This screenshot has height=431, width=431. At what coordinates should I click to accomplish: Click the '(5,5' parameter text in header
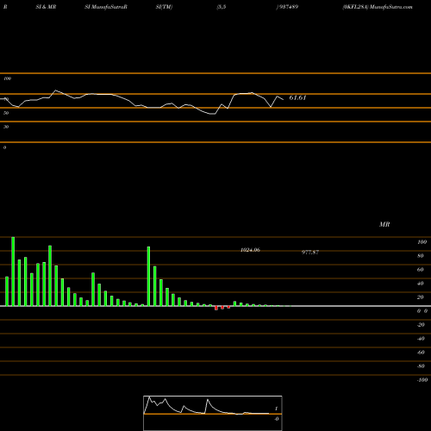(x=222, y=7)
